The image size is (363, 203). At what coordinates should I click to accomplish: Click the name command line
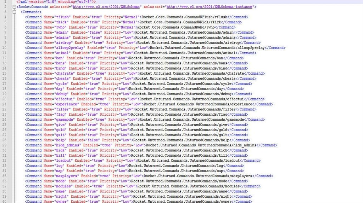pyautogui.click(x=136, y=191)
